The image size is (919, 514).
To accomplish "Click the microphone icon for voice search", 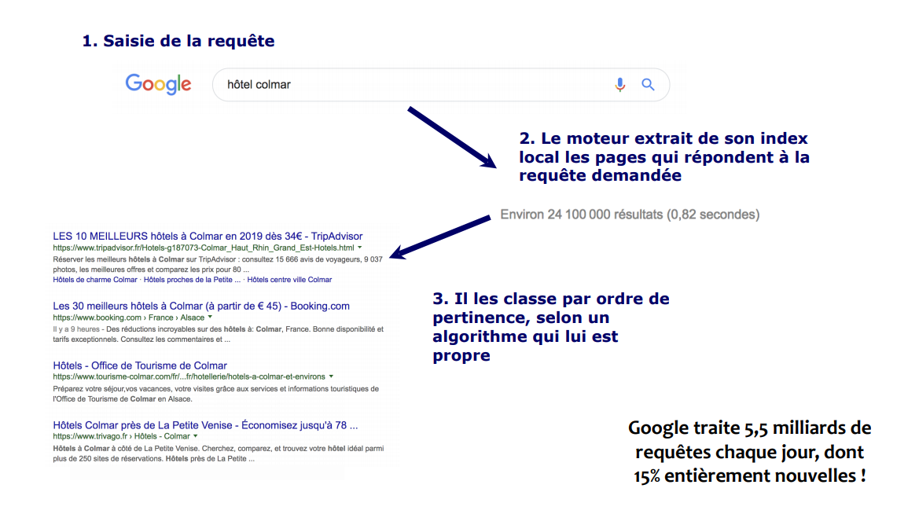I will [x=620, y=84].
